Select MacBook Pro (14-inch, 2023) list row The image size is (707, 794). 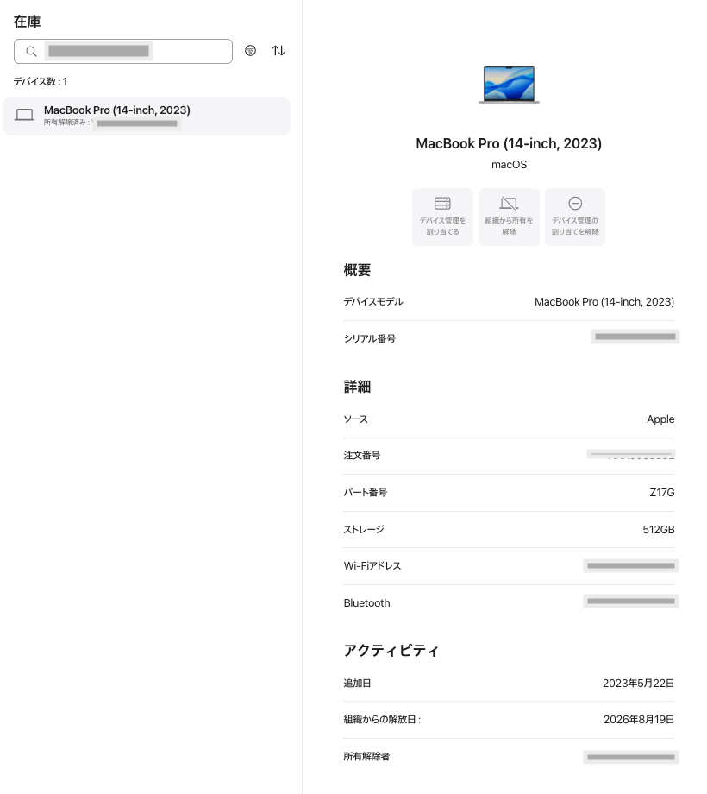click(147, 116)
